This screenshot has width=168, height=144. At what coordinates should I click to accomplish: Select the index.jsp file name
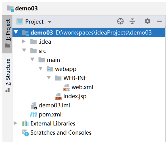tap(75, 97)
